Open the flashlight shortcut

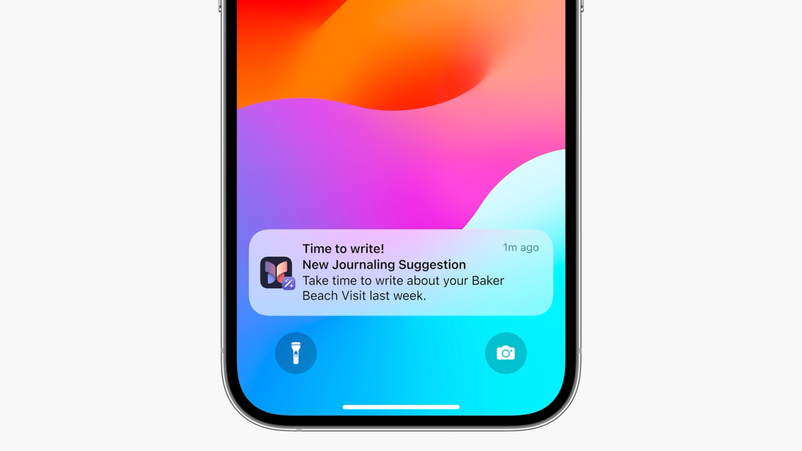pyautogui.click(x=297, y=353)
